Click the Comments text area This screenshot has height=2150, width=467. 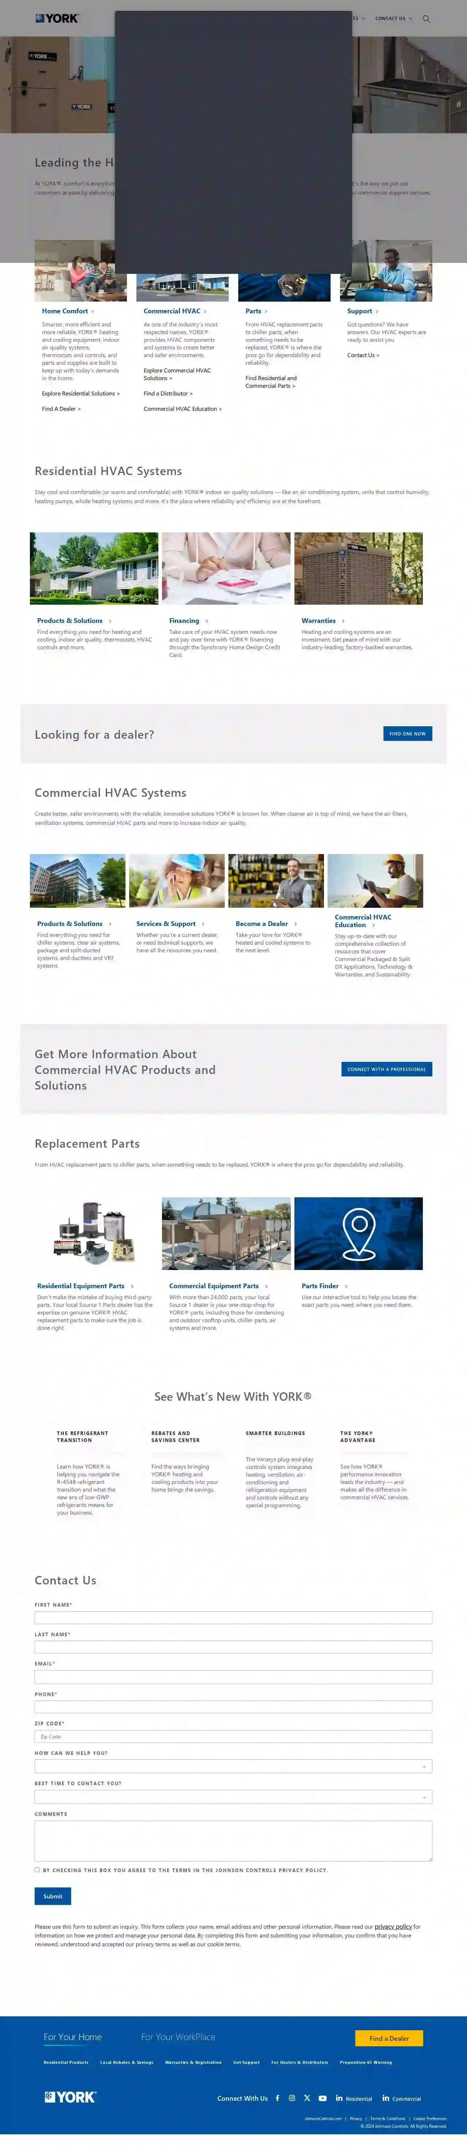(x=233, y=1841)
